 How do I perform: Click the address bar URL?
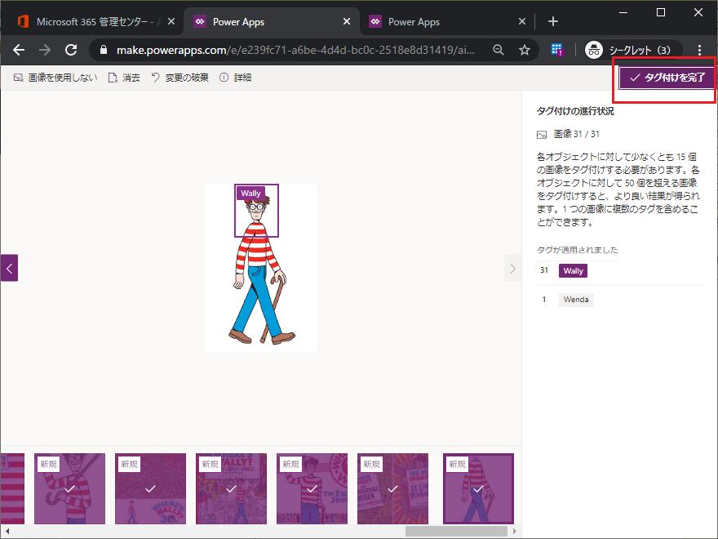[295, 50]
